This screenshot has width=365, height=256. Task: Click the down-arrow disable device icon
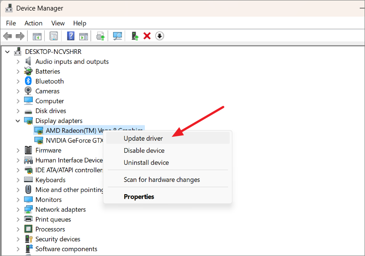159,36
